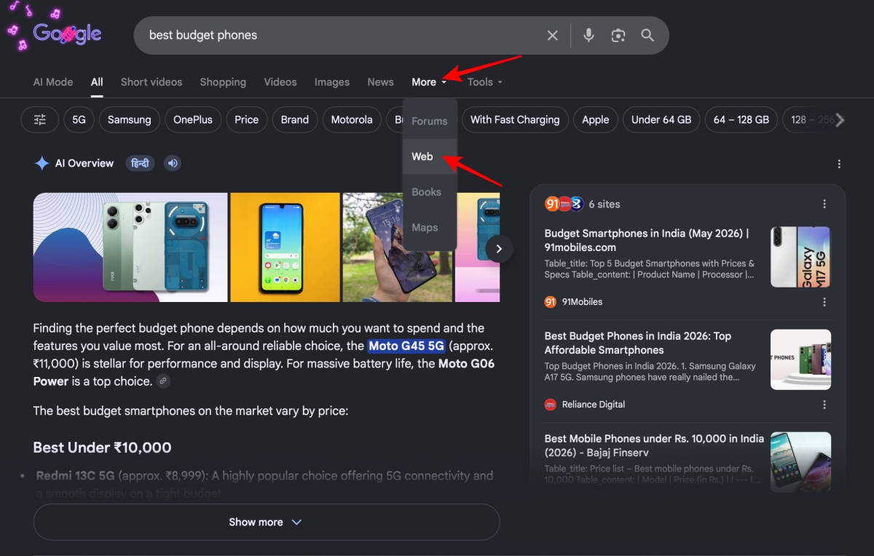Open Galaxy M17 5G result thumbnail
Viewport: 874px width, 556px height.
click(x=800, y=257)
